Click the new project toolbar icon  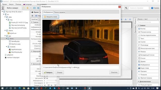point(23,8)
